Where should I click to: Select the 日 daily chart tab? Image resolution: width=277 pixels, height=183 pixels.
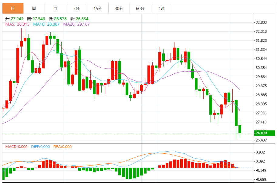point(13,8)
